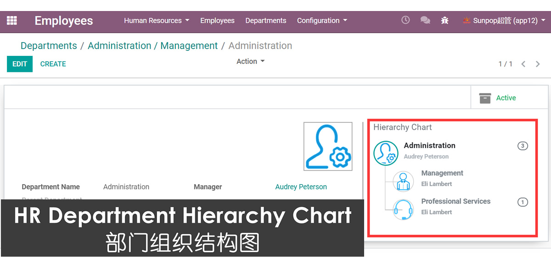Click the Administration avatar in hierarchy chart
The image size is (551, 275).
(386, 153)
